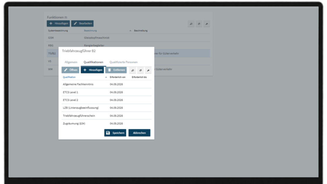Click the Beschreibung column header in Funktionen
This screenshot has height=184, width=327.
tap(141, 30)
